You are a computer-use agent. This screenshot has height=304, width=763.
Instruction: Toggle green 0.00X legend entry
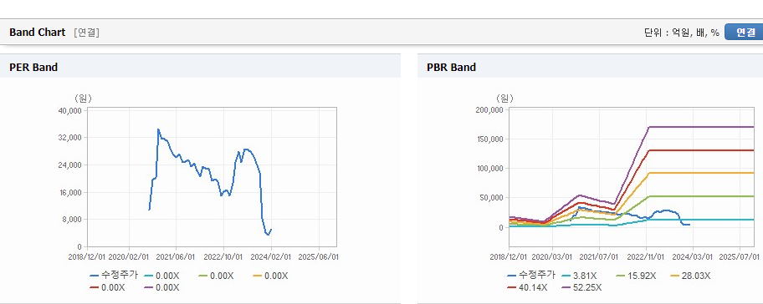217,276
